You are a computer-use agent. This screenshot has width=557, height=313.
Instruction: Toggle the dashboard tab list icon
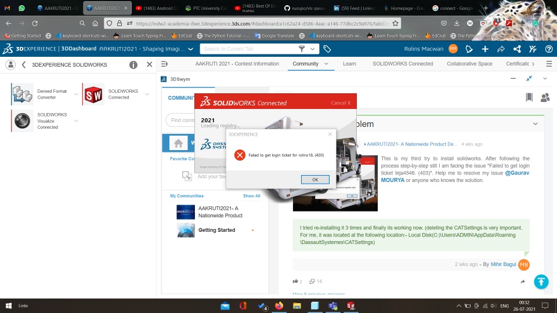[x=164, y=64]
